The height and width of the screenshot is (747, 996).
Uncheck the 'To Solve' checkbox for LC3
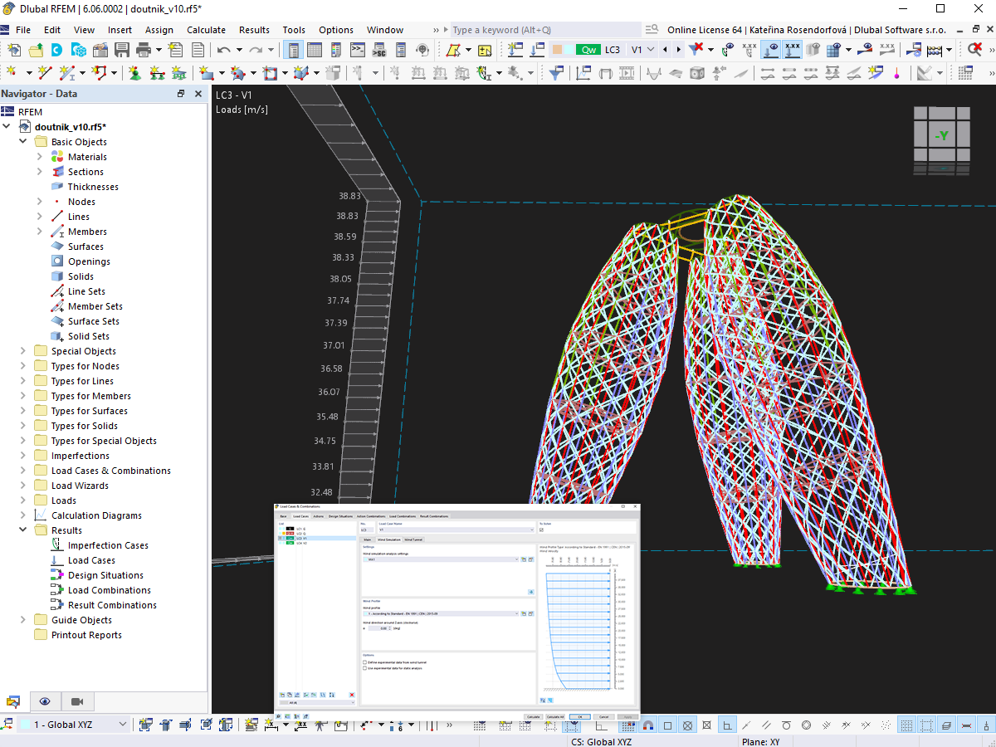(x=541, y=530)
